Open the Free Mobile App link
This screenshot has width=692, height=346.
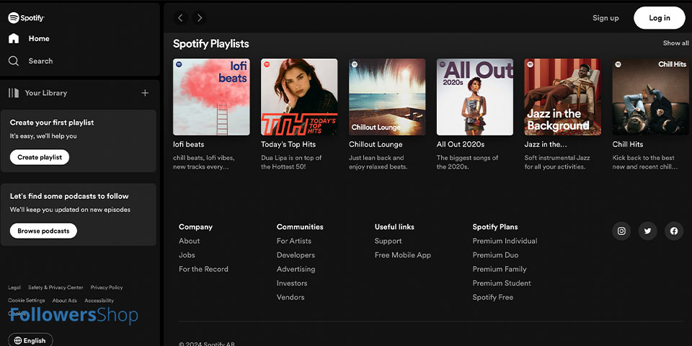tap(402, 255)
